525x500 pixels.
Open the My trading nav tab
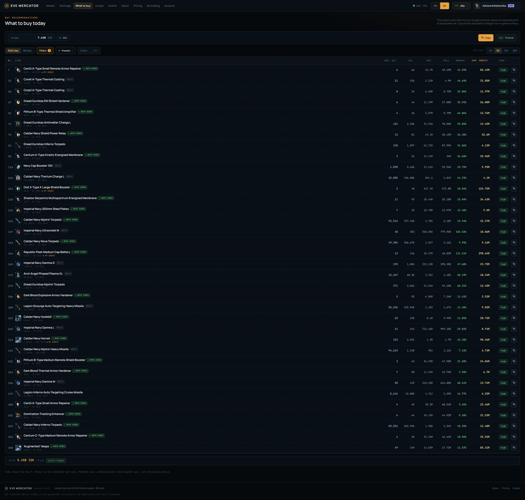[x=153, y=6]
